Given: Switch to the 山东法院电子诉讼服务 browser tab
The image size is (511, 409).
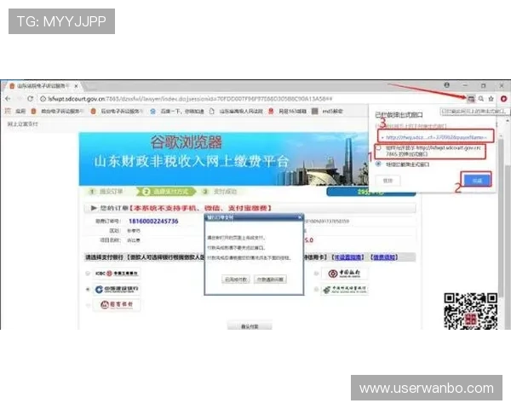Looking at the screenshot, I should pyautogui.click(x=43, y=86).
